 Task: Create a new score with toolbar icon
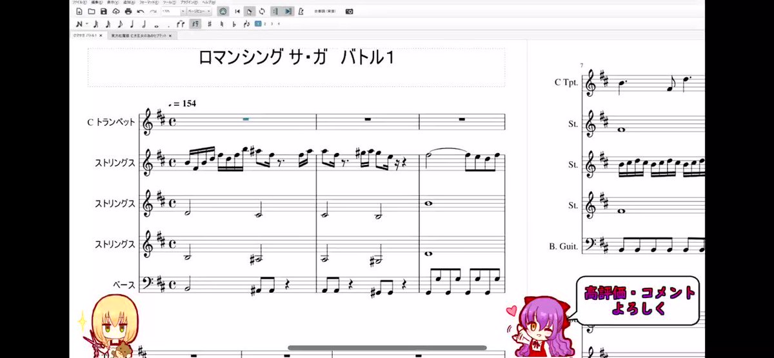pyautogui.click(x=79, y=12)
